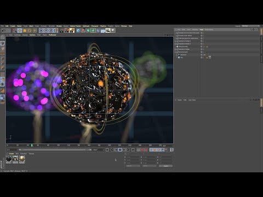Toggle the Y axis lock

46,31
